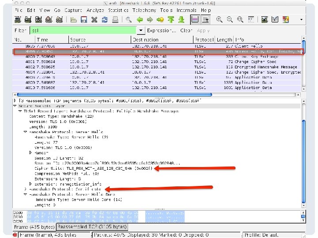
Task: Open the Internals menu
Action: click(186, 10)
